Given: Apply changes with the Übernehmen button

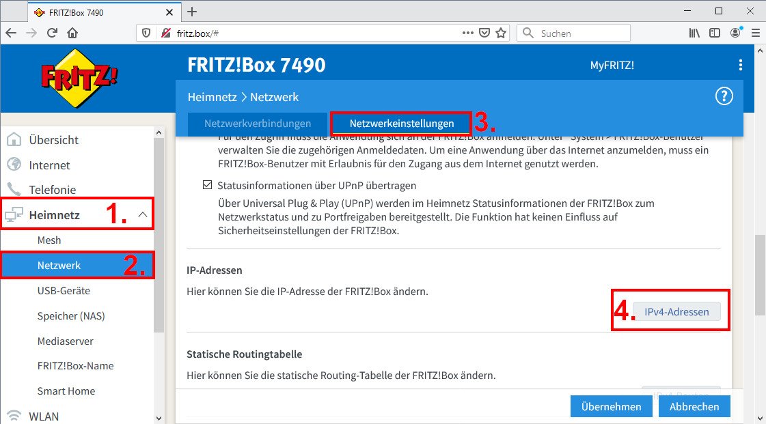Looking at the screenshot, I should [611, 406].
